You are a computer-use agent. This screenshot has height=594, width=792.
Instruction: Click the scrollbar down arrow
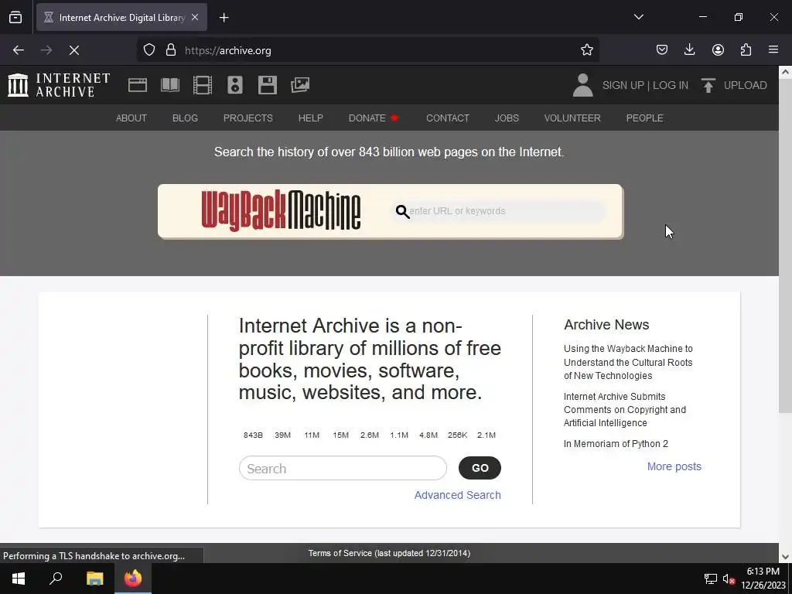point(785,557)
